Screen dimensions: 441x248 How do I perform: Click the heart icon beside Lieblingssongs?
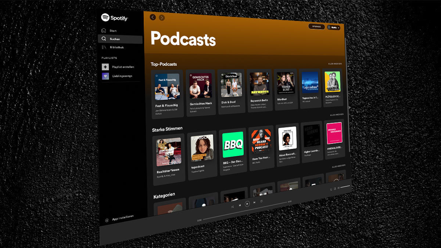105,76
